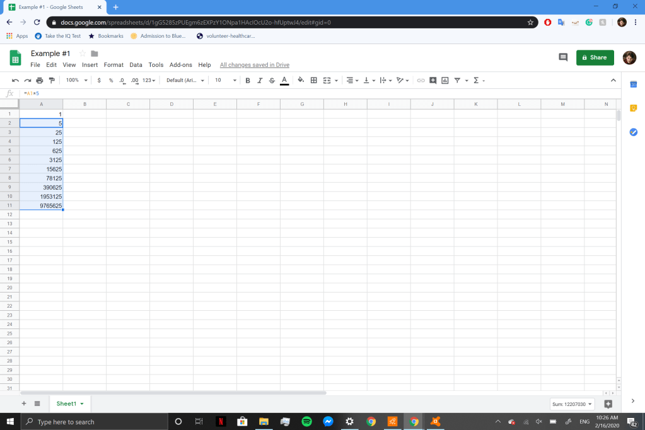
Task: Open the Sum dropdown in bottom bar
Action: 572,404
